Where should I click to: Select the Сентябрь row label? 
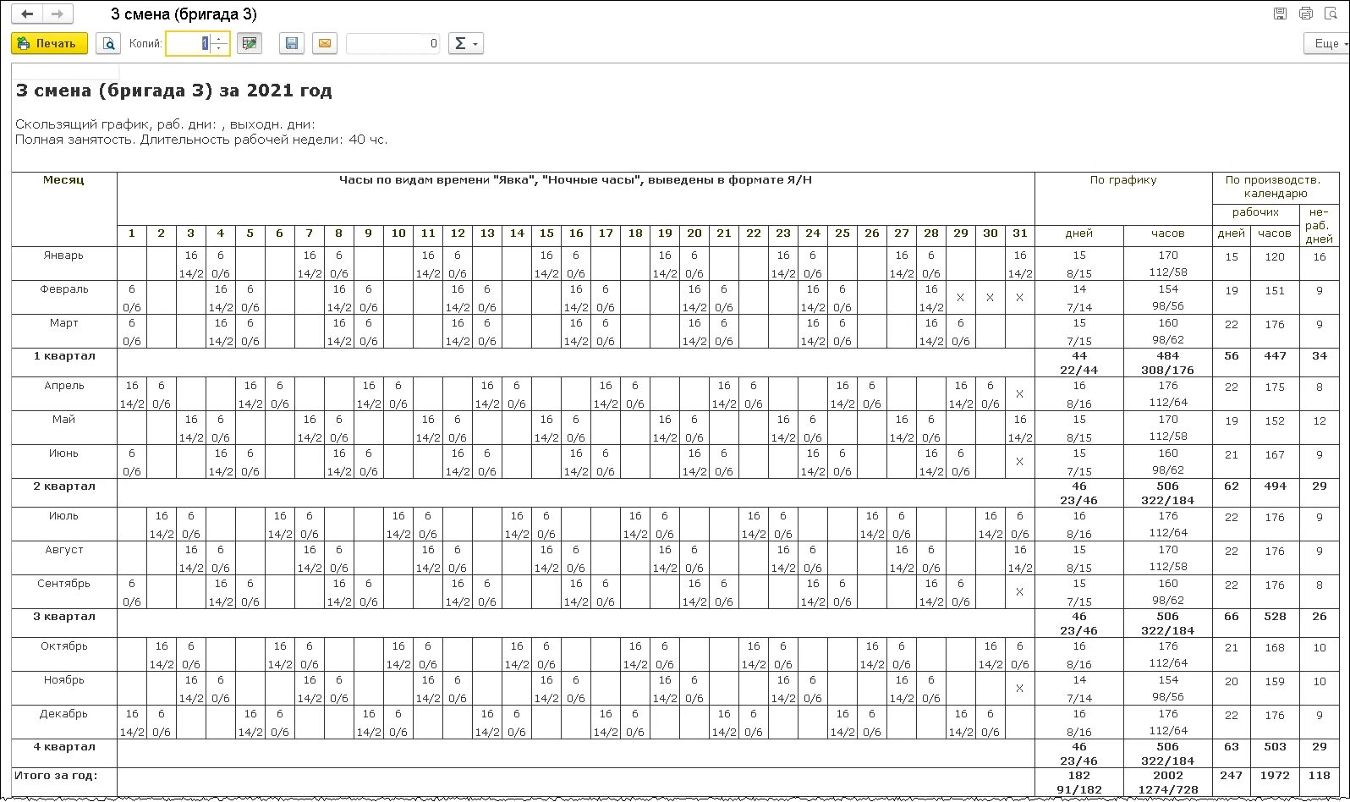coord(64,583)
